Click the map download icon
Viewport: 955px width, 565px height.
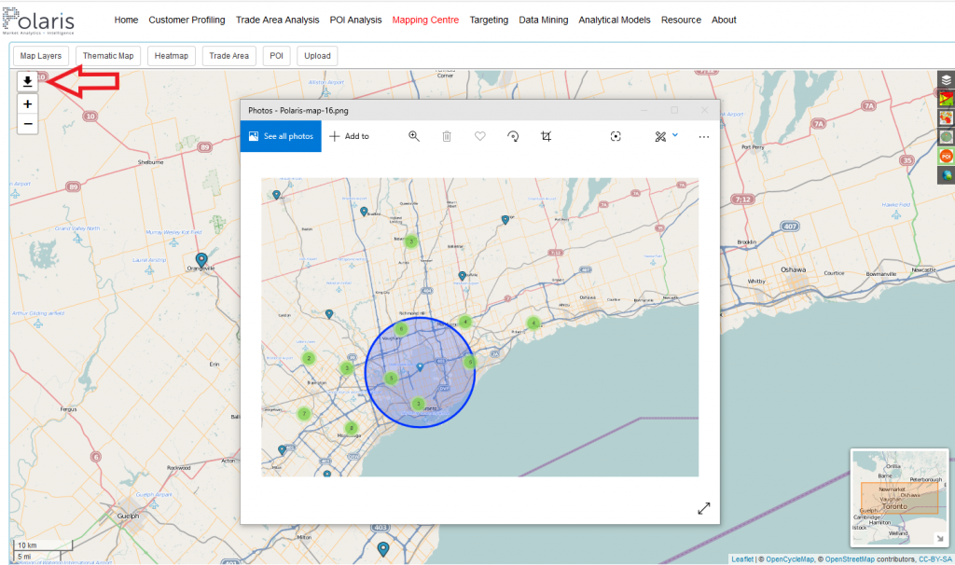[28, 82]
